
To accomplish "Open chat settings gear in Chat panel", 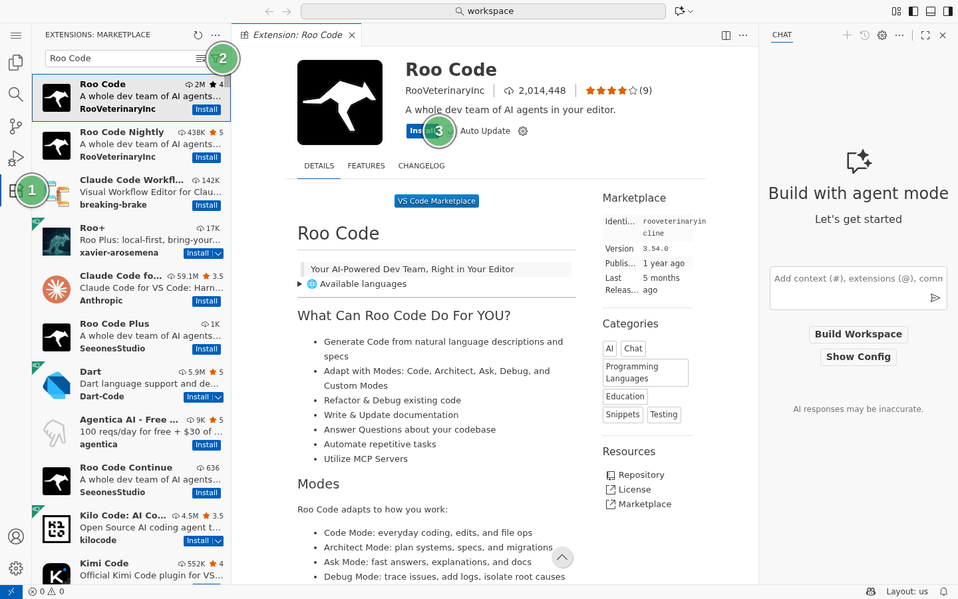I will pos(882,35).
